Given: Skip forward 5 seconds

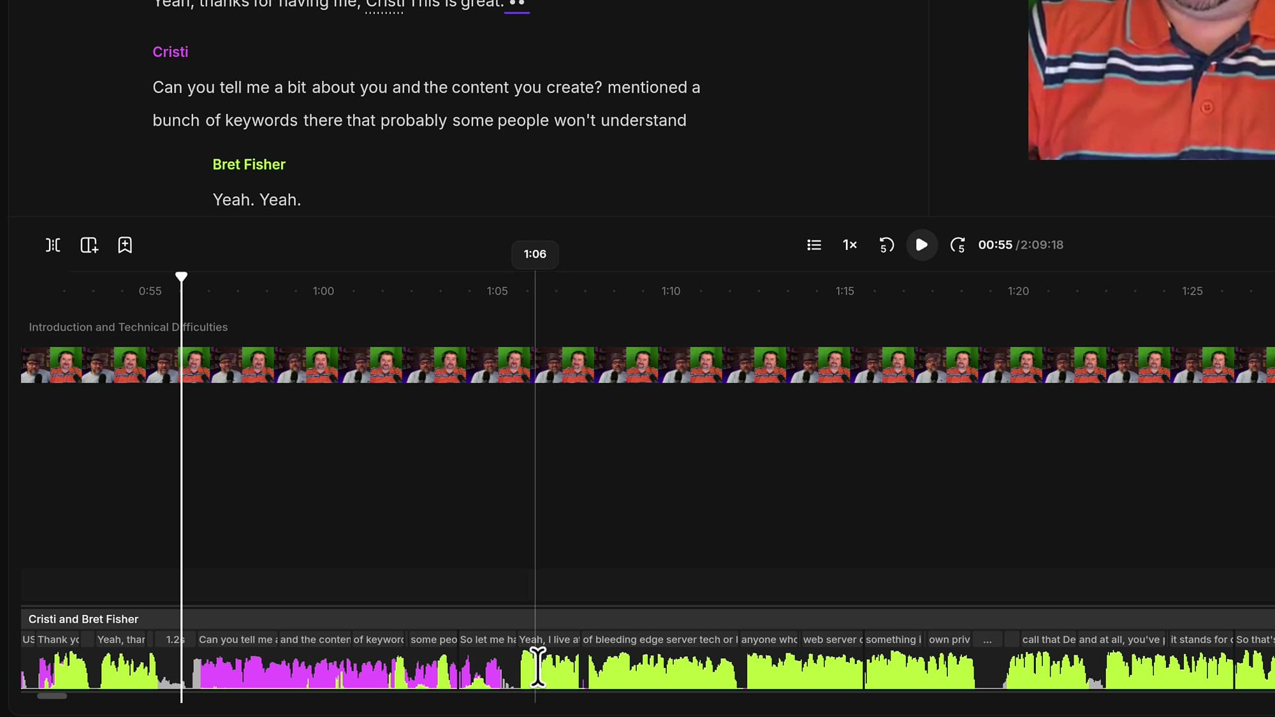Looking at the screenshot, I should coord(958,245).
